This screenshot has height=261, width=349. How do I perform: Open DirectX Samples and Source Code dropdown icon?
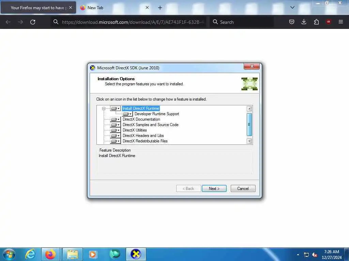(115, 125)
